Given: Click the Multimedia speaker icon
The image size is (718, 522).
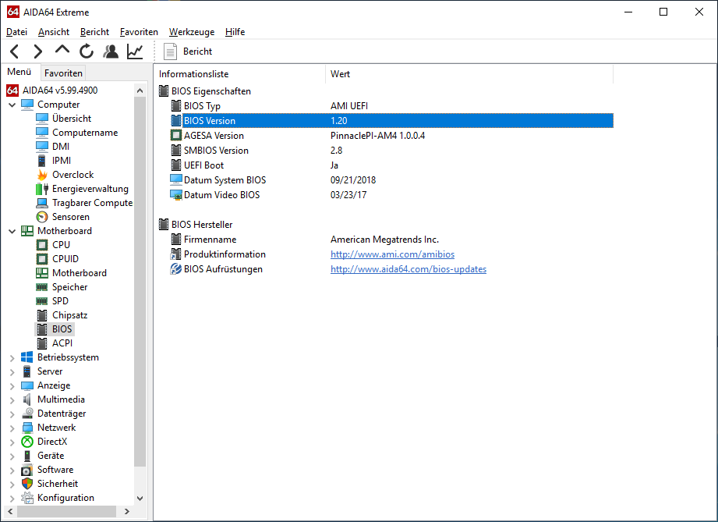Looking at the screenshot, I should [x=27, y=399].
